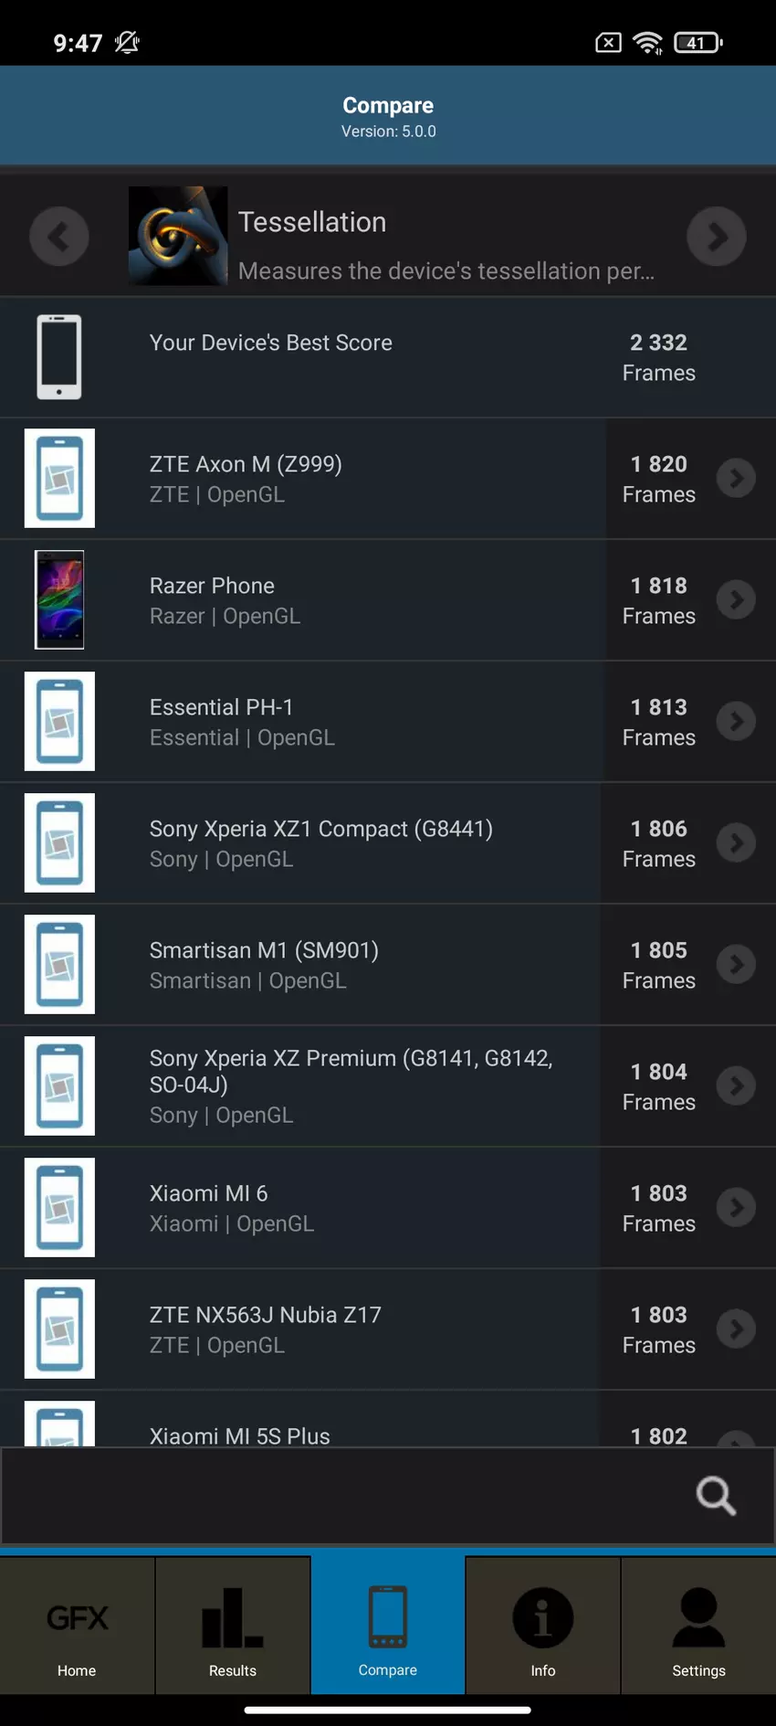Open the Settings tab
Viewport: 776px width, 1726px height.
coord(698,1629)
